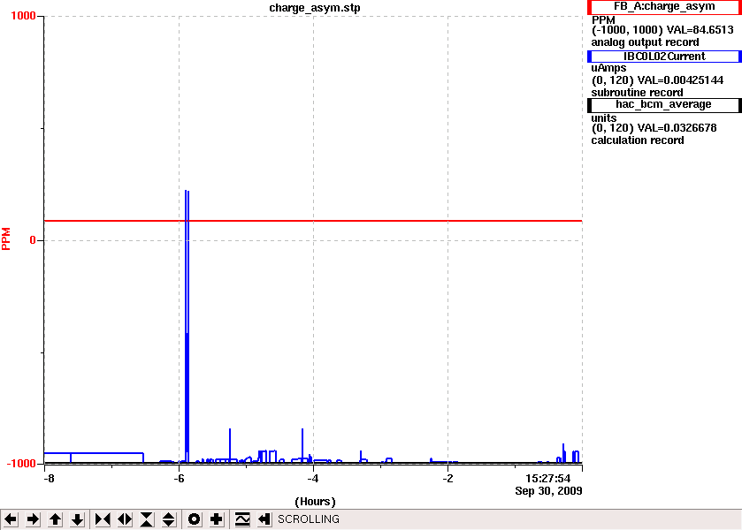This screenshot has width=742, height=530.
Task: Click the VAL=0.0326678 readout
Action: [x=677, y=128]
